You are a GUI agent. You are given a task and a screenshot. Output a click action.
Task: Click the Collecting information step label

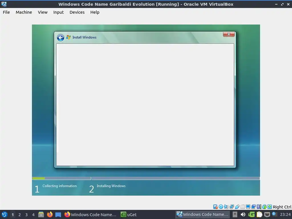point(60,186)
